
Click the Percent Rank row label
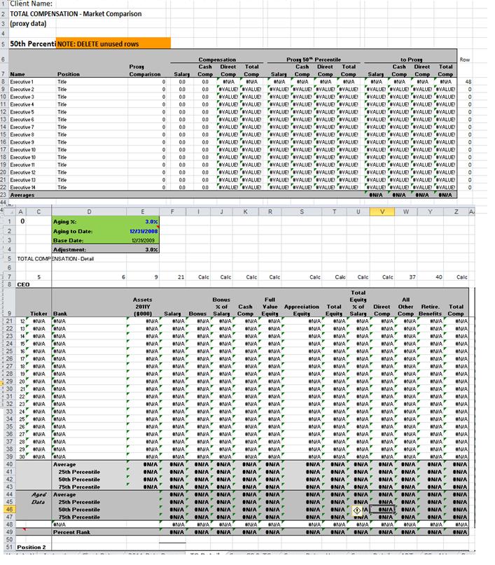[71, 532]
